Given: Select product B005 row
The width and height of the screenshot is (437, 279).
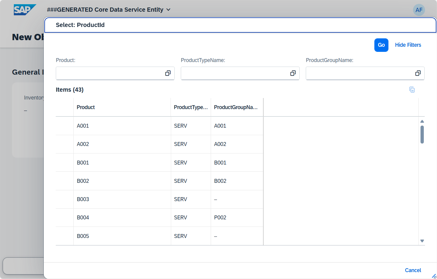Looking at the screenshot, I should 159,236.
